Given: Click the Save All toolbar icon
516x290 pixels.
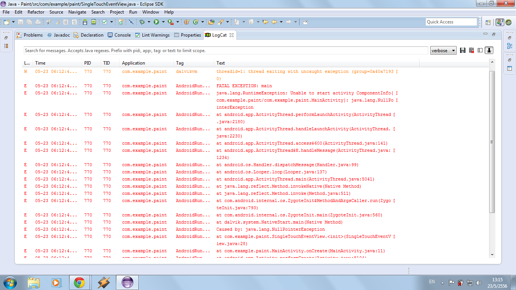Looking at the screenshot, I should 29,22.
